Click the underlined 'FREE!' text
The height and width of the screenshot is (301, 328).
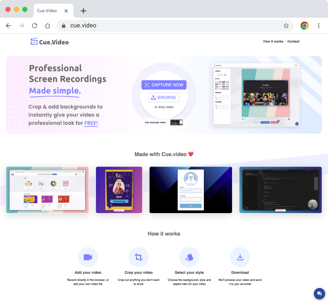click(x=91, y=123)
